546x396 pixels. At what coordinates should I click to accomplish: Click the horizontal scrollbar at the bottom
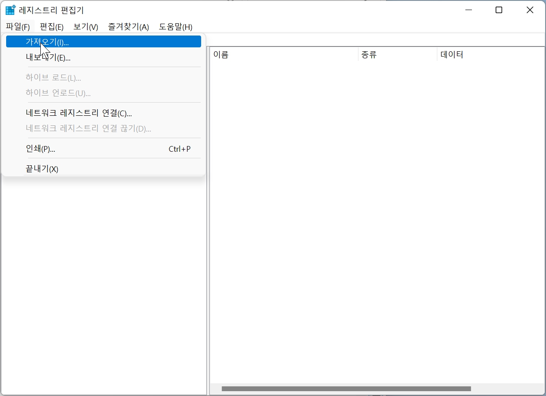tap(346, 389)
